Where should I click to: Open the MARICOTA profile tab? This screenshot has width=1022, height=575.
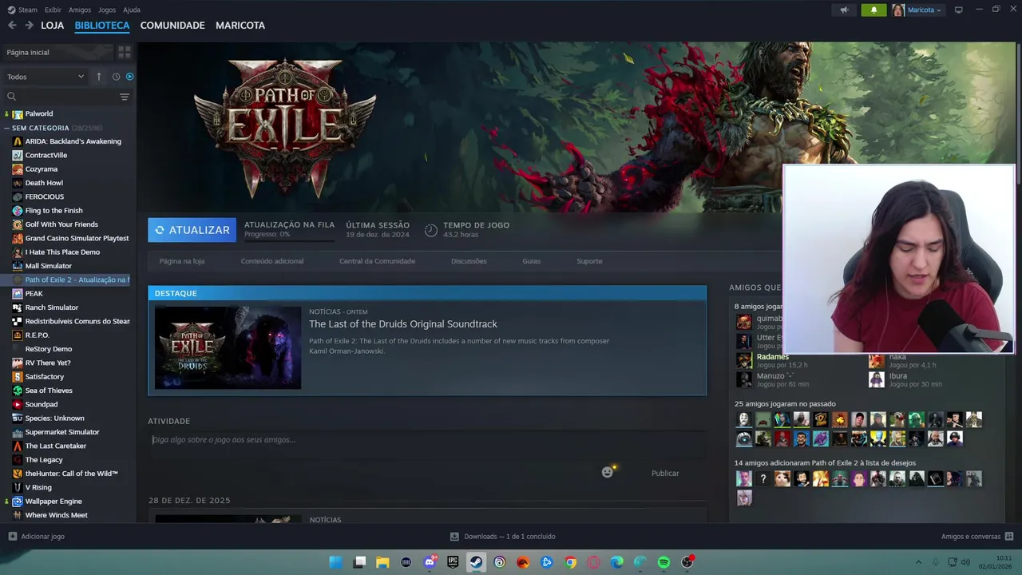[240, 26]
